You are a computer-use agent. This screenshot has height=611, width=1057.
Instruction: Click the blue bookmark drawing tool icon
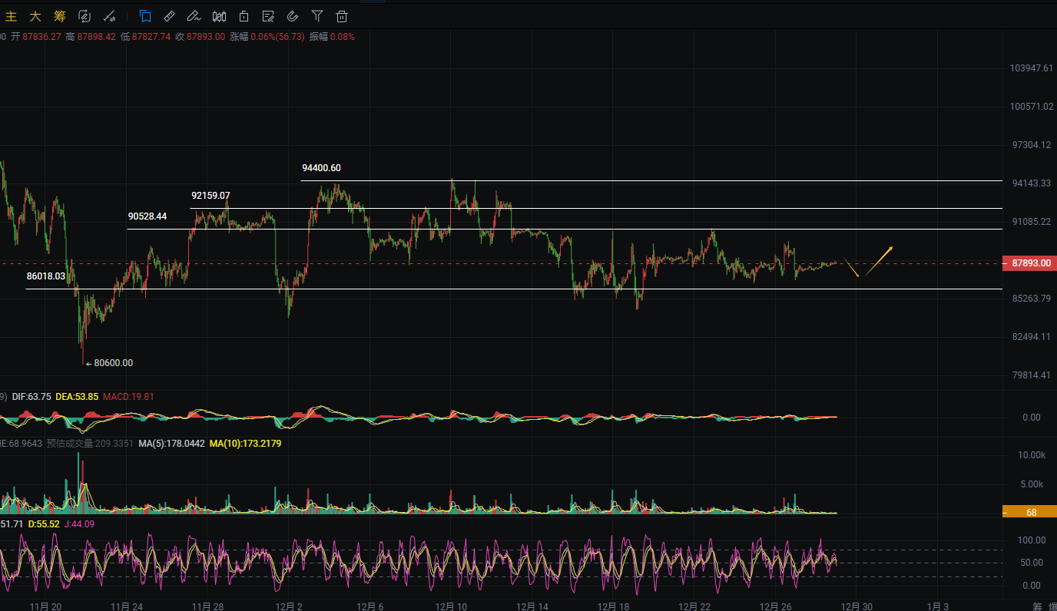(145, 16)
